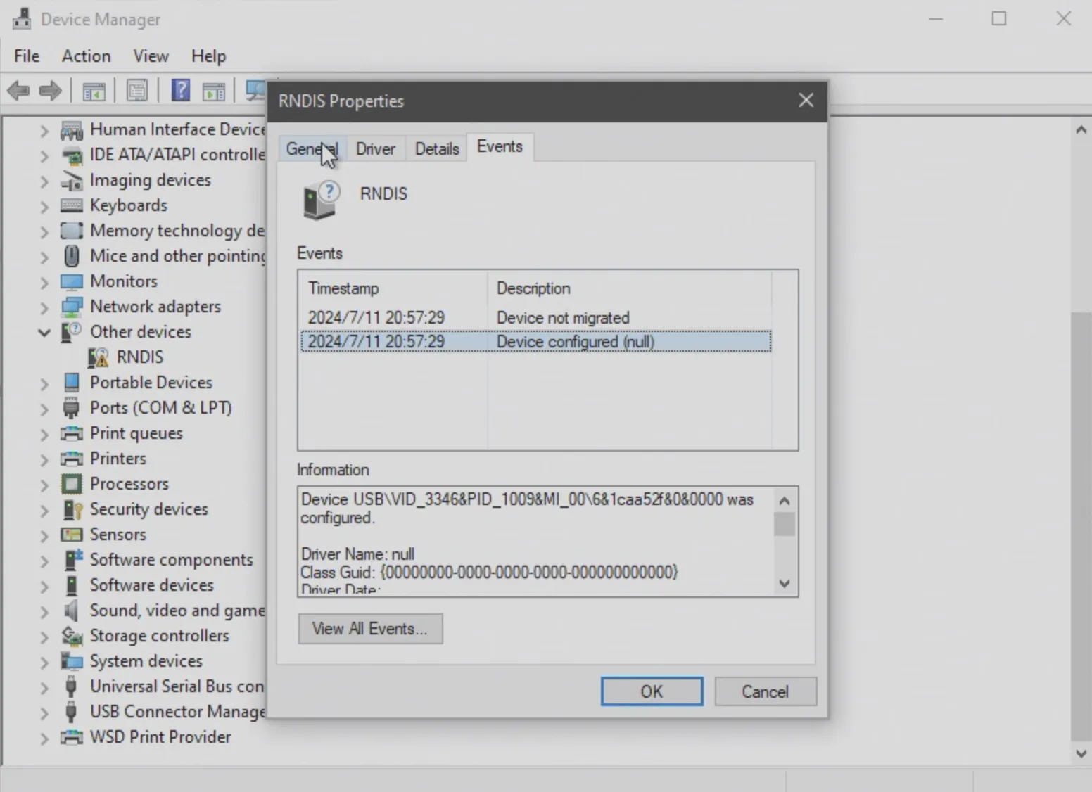Click the Printers category icon
1092x792 pixels.
point(71,459)
